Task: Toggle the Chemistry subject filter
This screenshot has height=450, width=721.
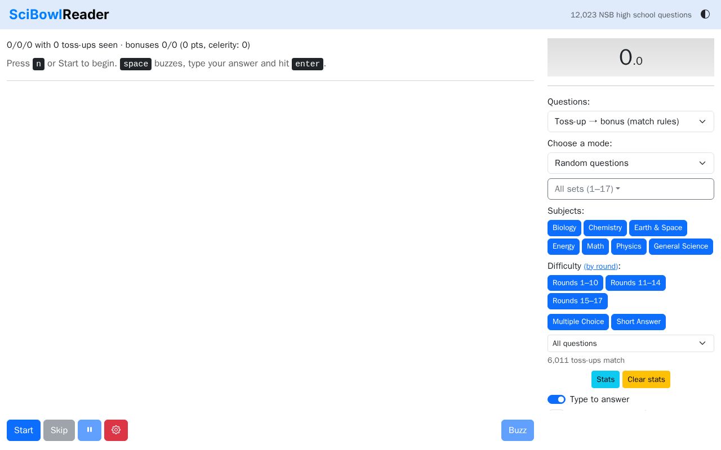Action: click(605, 228)
